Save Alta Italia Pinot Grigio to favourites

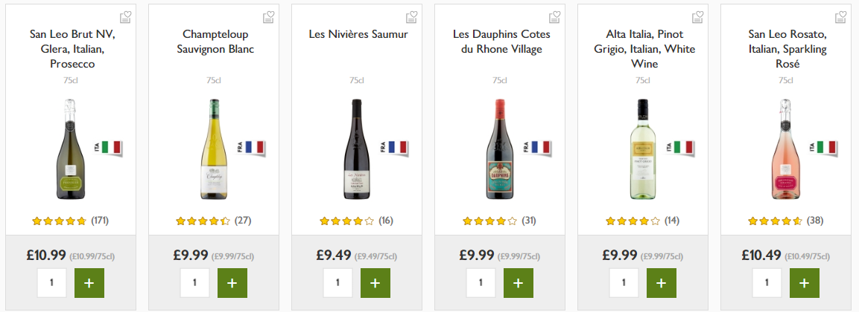[697, 16]
